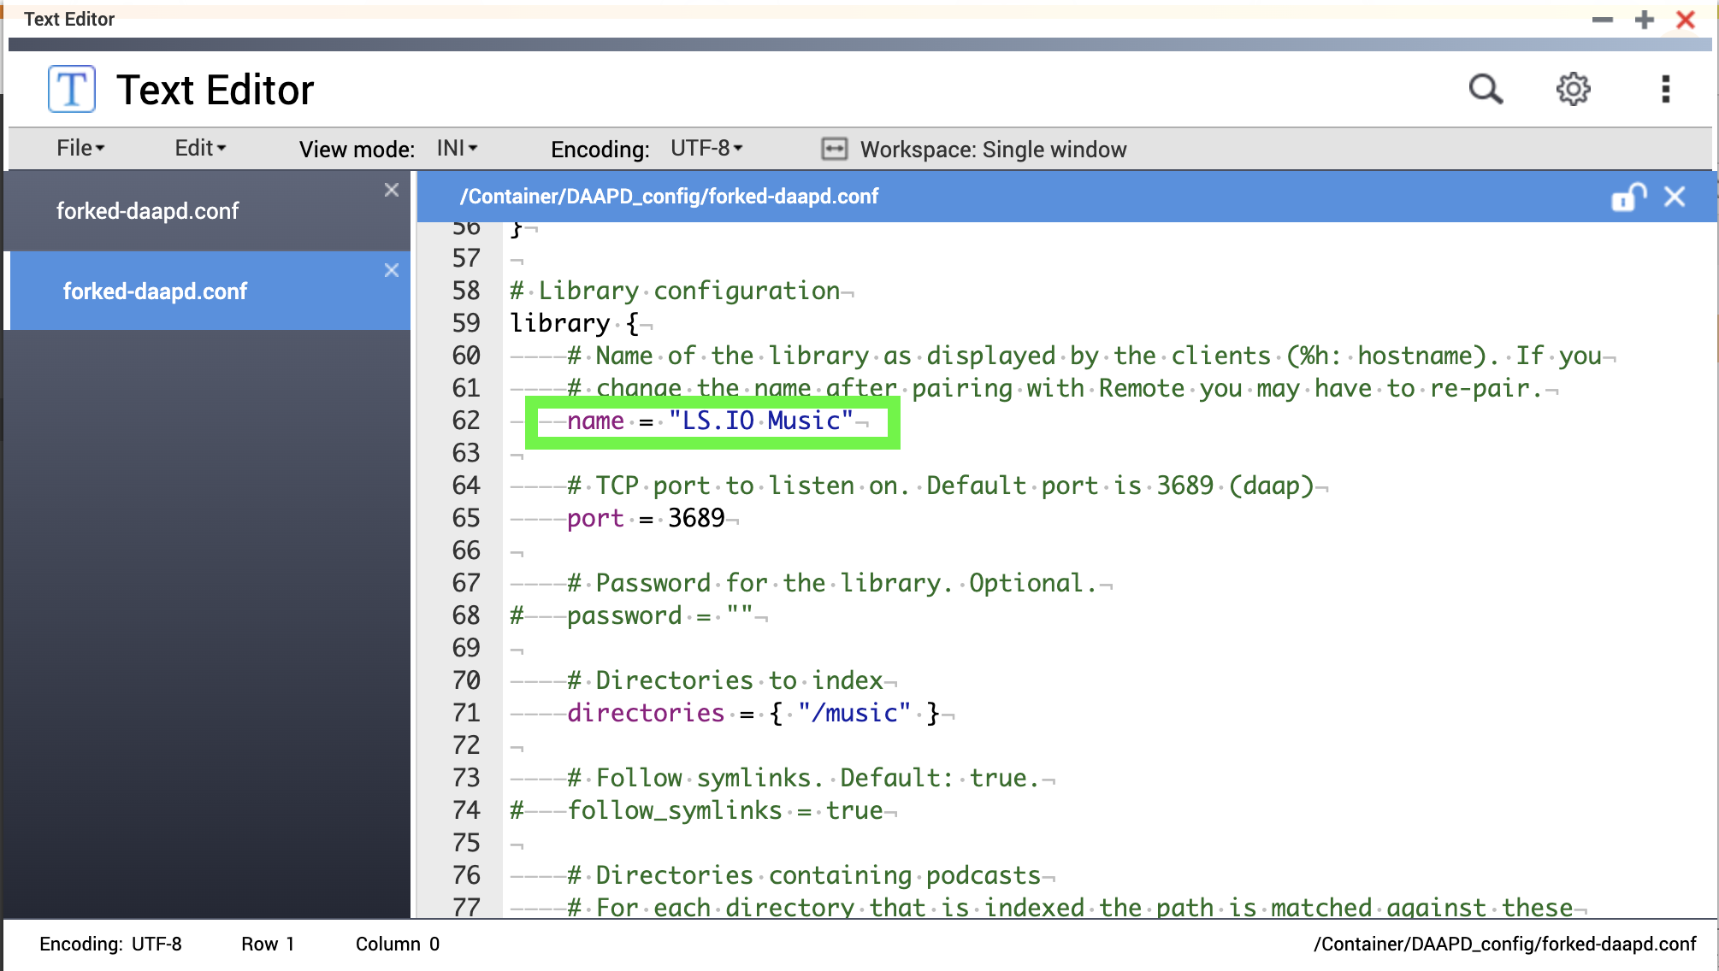
Task: Open the File menu
Action: click(80, 148)
